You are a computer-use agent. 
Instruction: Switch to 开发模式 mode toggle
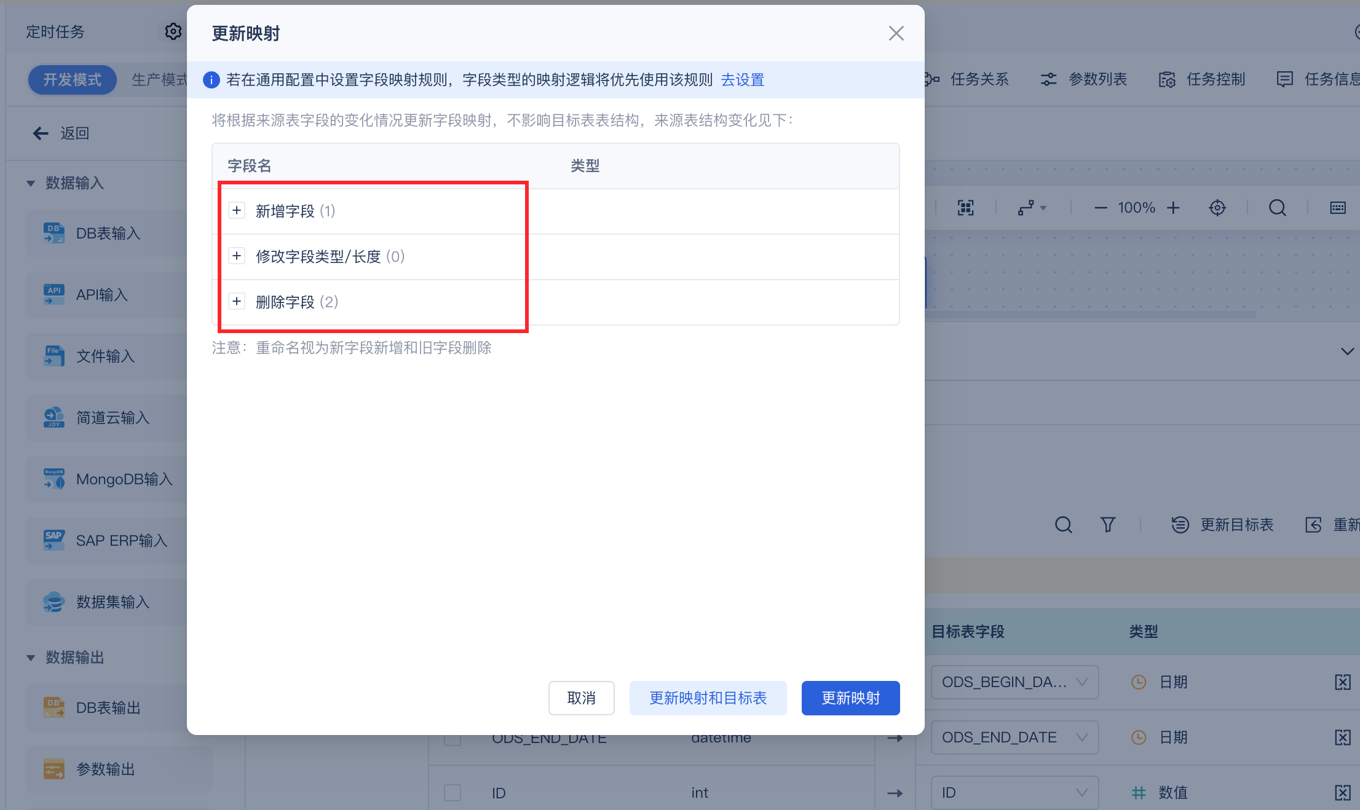coord(72,80)
